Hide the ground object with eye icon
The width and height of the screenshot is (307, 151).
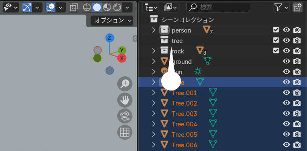[x=286, y=61]
